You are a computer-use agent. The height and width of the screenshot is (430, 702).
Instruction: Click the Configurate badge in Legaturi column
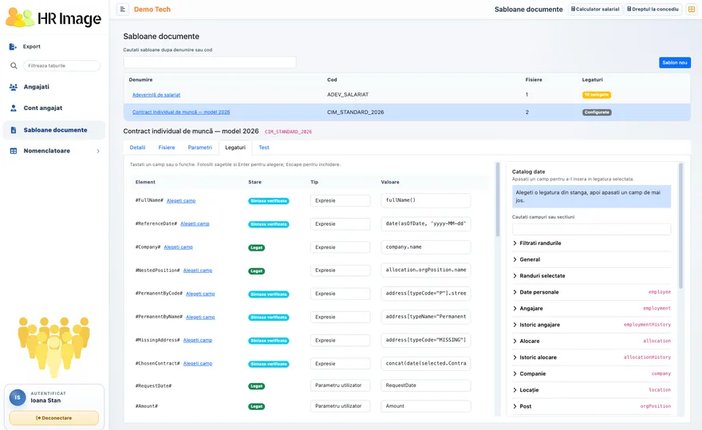[597, 112]
